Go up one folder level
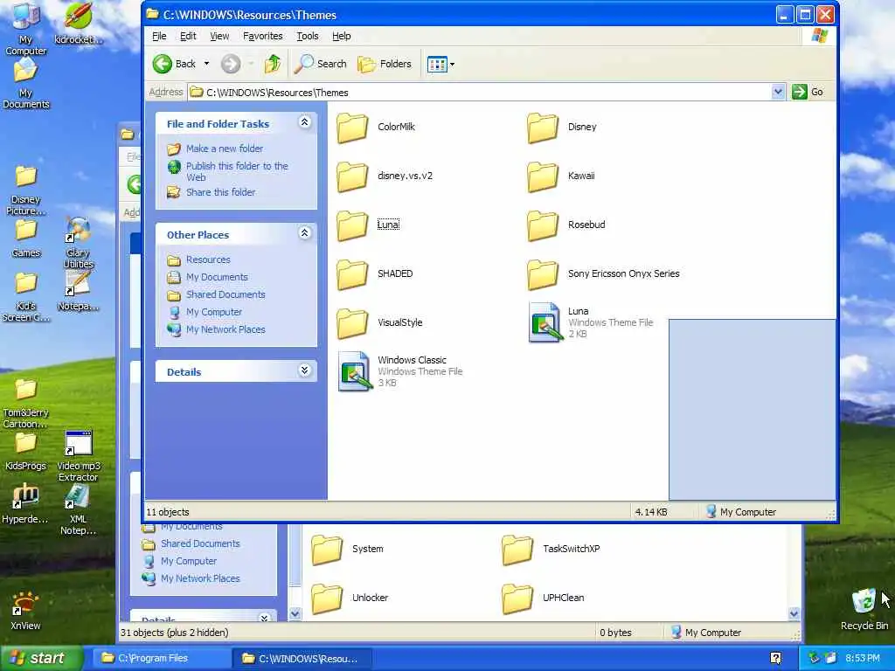This screenshot has height=671, width=895. click(x=273, y=64)
